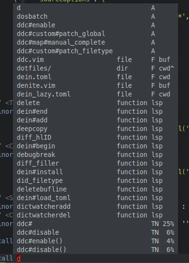Select 'deletebufline' function candidate
The image size is (189, 263).
[95, 189]
